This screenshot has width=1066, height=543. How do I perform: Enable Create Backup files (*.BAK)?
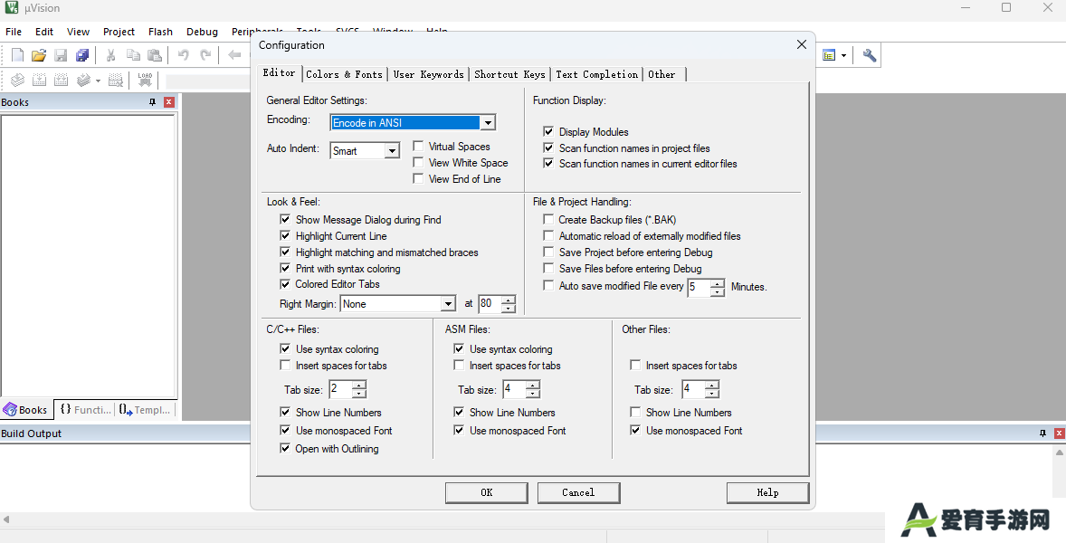click(x=548, y=220)
